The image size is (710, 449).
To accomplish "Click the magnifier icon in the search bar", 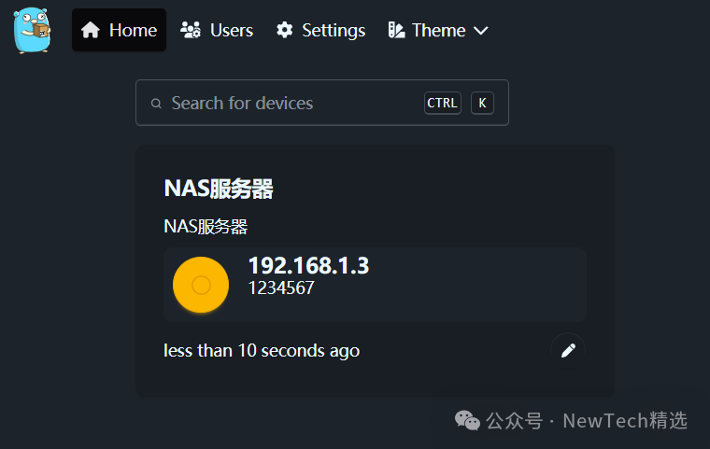I will pos(156,104).
